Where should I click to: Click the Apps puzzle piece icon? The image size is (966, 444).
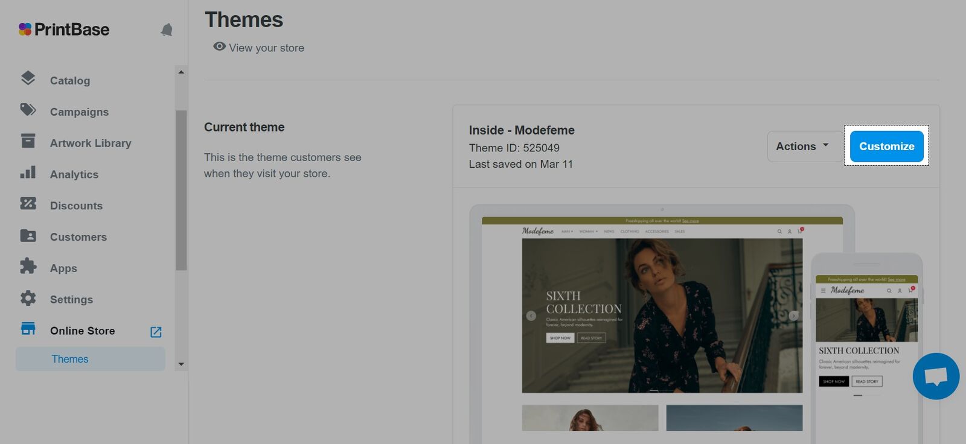(x=28, y=266)
